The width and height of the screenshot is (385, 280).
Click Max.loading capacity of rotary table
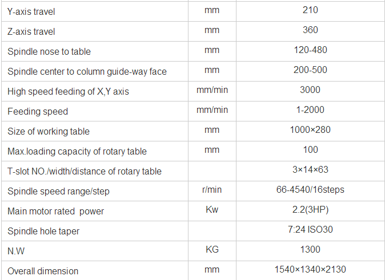(x=77, y=151)
